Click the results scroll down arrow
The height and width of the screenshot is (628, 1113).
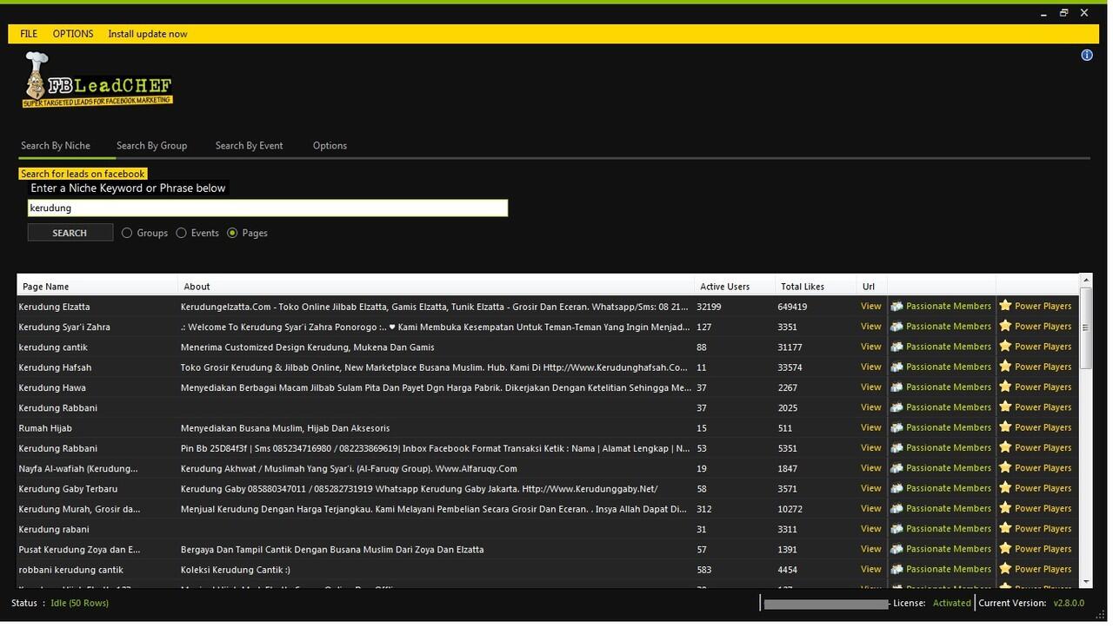point(1085,582)
